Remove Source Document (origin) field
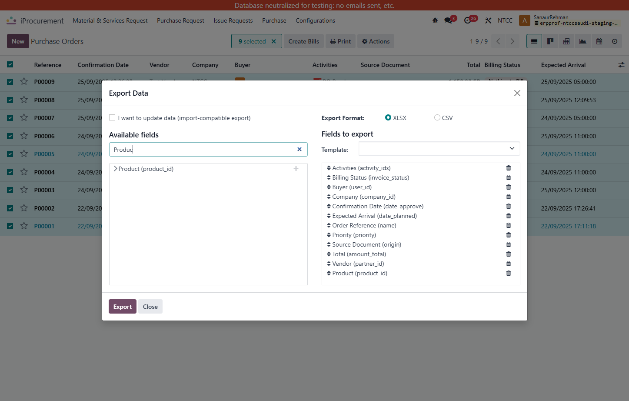Screen dimensions: 629x401 tap(509, 244)
